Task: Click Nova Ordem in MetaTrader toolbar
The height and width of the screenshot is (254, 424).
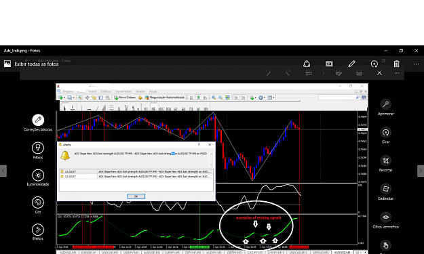Action: pos(125,98)
